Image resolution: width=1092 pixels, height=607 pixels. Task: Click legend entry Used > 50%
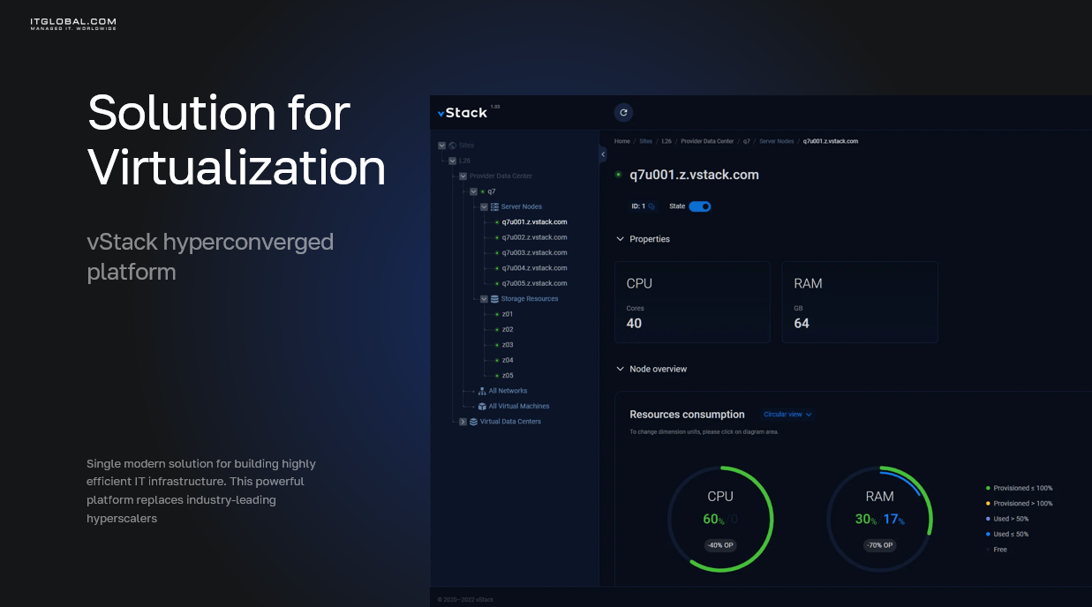click(x=1007, y=519)
